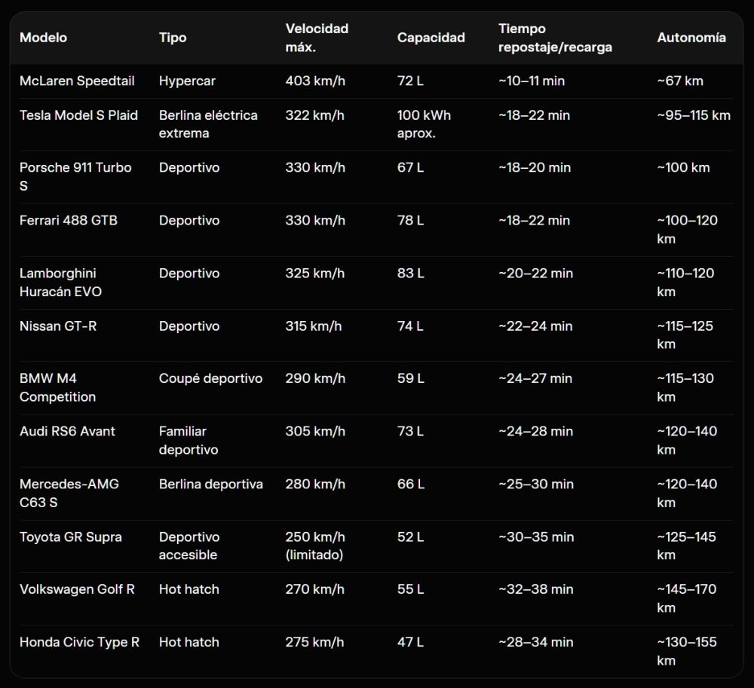The width and height of the screenshot is (754, 688).
Task: Click the '~115–130 km' autonomy cell
Action: (685, 388)
